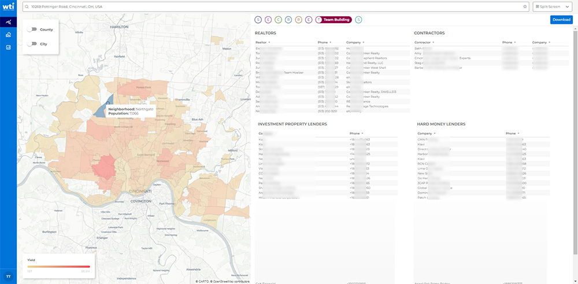Enable the City toggle
The height and width of the screenshot is (284, 578).
pos(32,43)
